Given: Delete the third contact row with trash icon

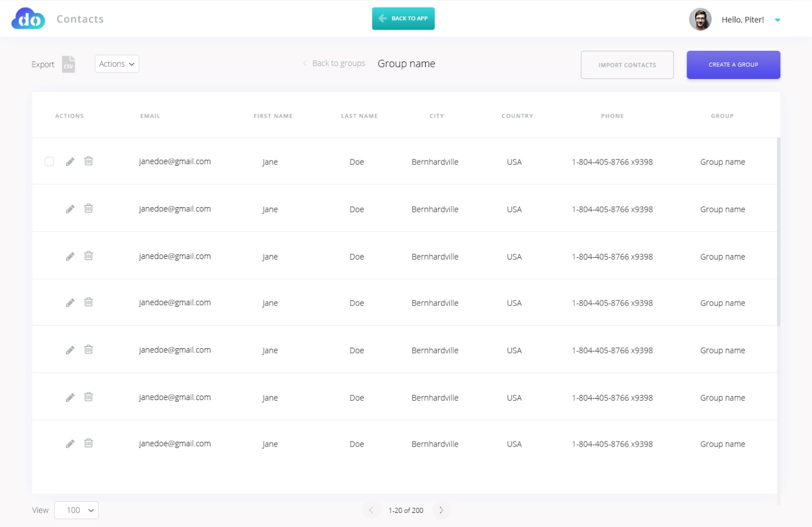Looking at the screenshot, I should [88, 255].
